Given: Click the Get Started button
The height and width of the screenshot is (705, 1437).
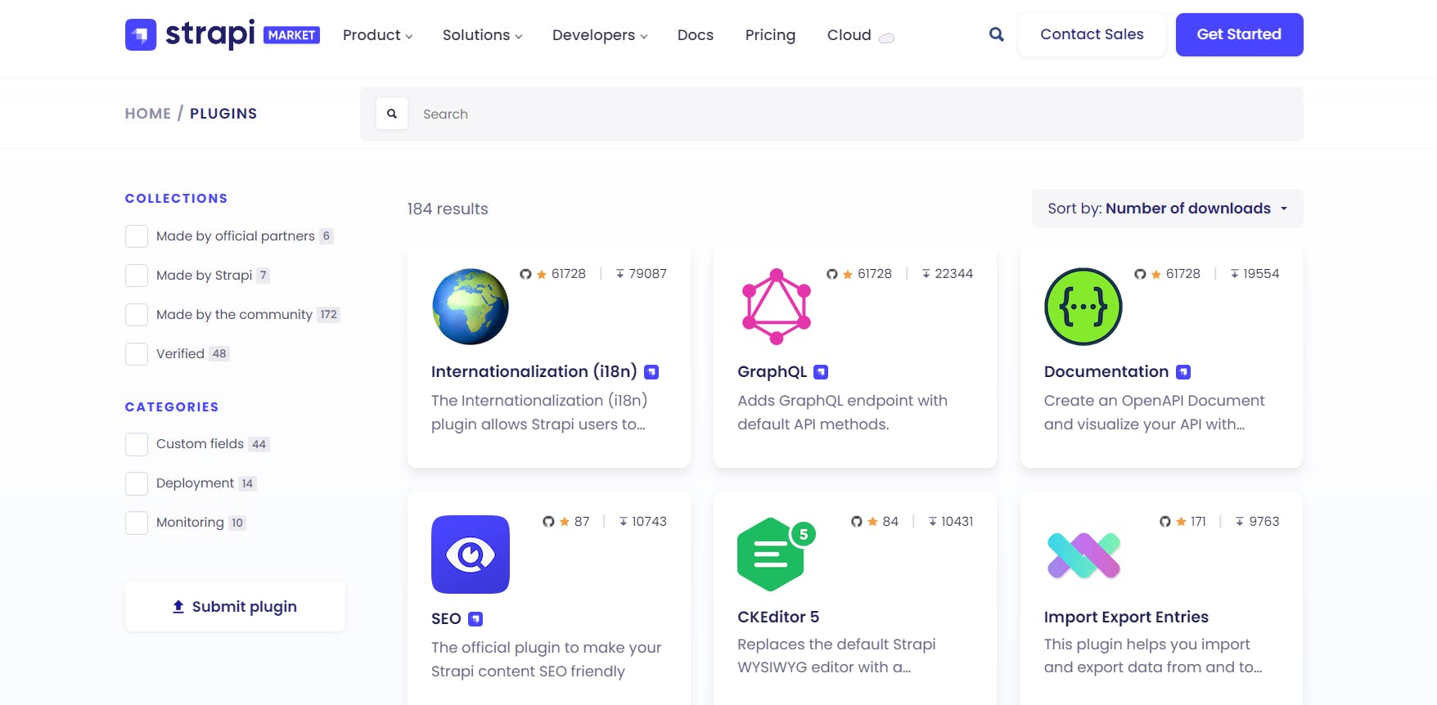Looking at the screenshot, I should coord(1240,34).
